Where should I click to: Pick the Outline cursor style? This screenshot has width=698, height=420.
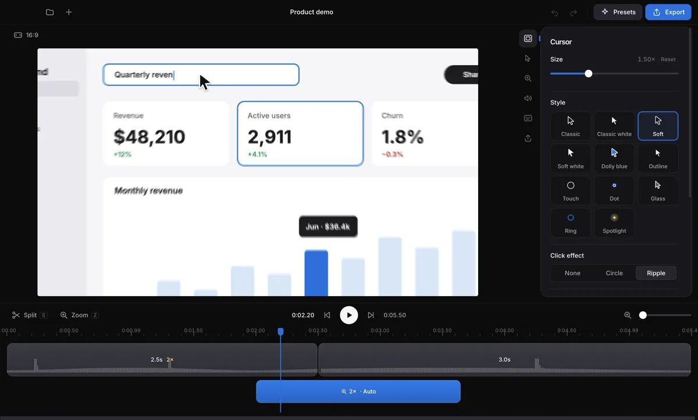658,158
